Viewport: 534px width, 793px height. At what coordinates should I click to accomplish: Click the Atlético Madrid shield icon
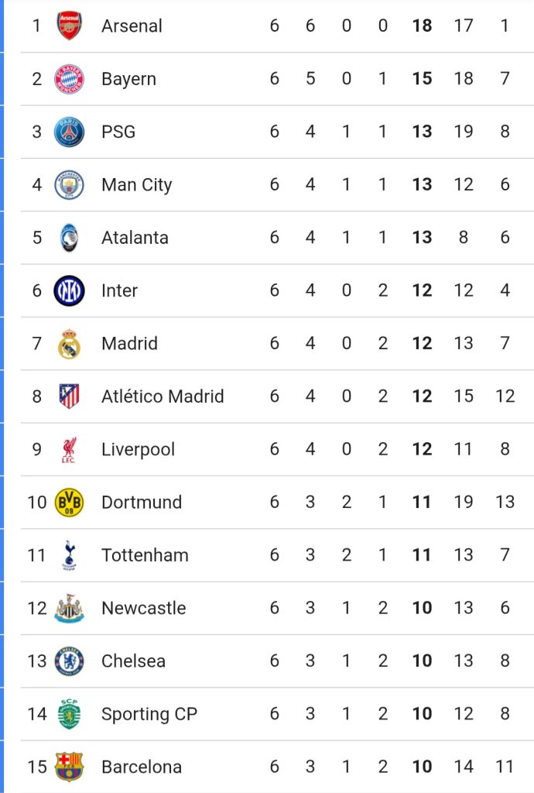point(69,396)
